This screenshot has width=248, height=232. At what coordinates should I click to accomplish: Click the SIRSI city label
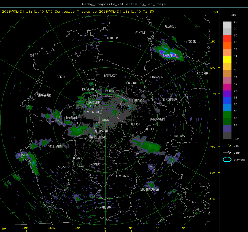pos(62,167)
